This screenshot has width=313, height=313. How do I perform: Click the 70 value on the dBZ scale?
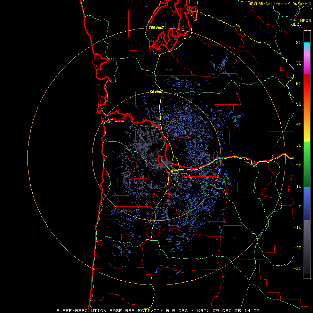(x=299, y=63)
